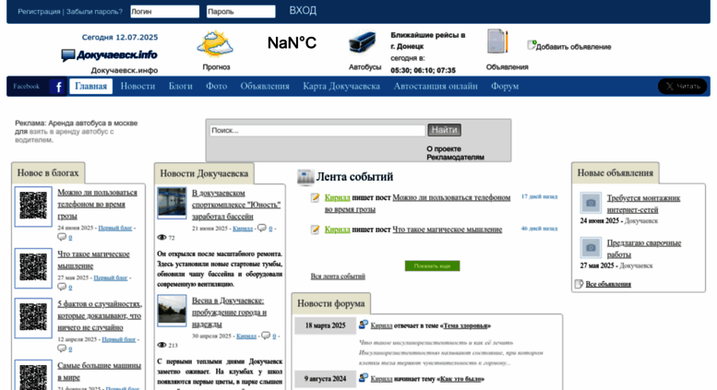Open Весна в Докучаевске news headline
The height and width of the screenshot is (390, 717).
229,313
